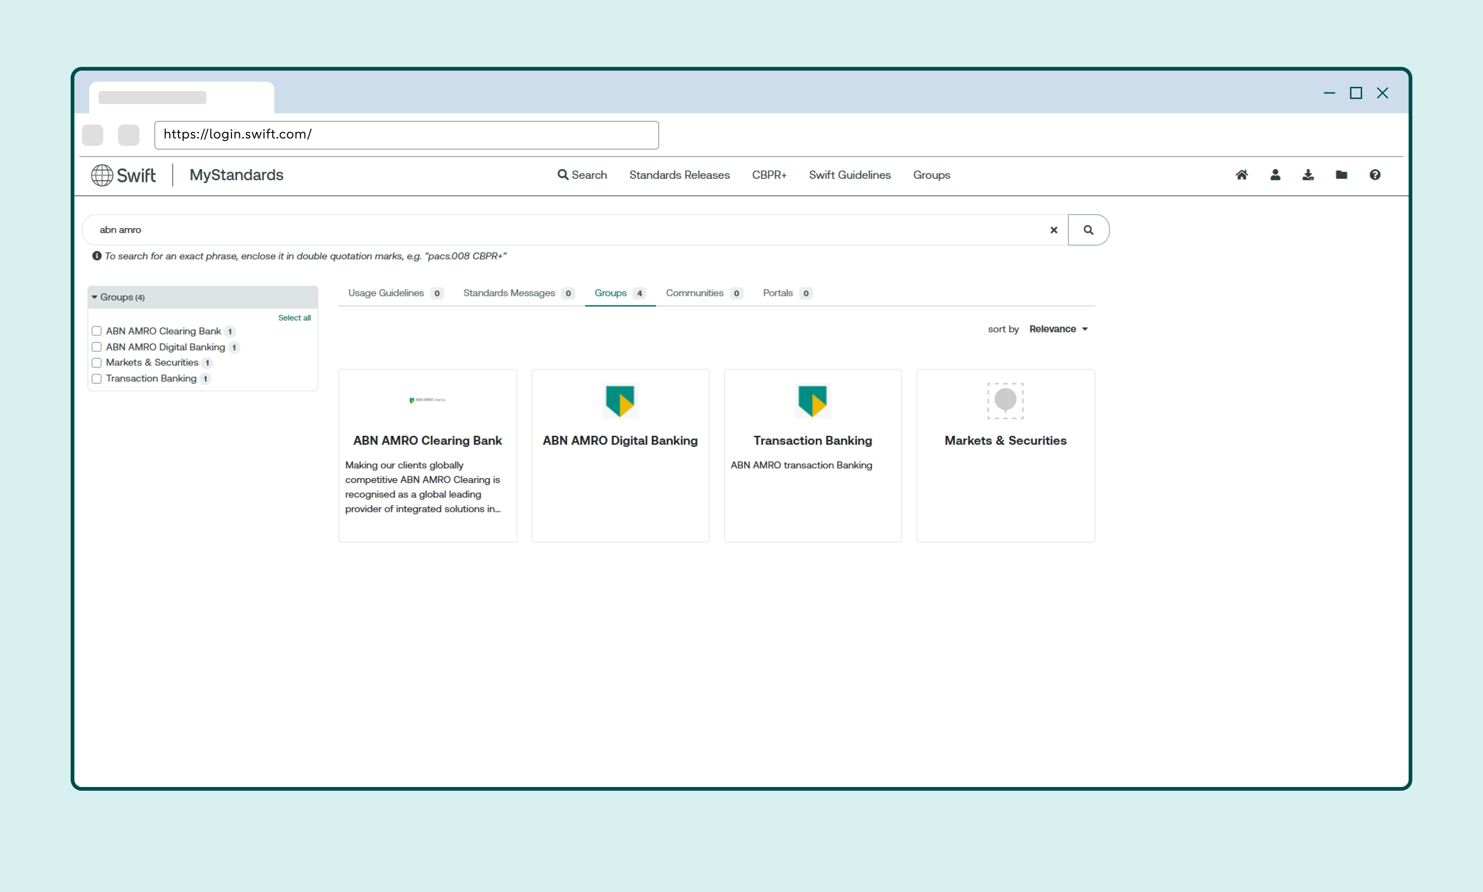Click the browser address bar
The height and width of the screenshot is (892, 1483).
coord(406,135)
